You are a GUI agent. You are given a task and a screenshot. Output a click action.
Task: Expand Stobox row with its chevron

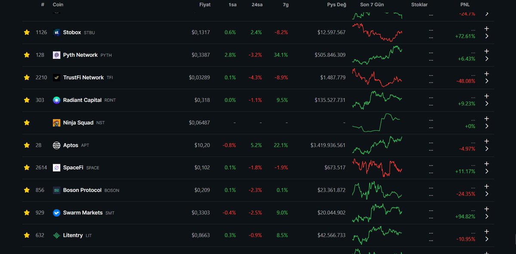pyautogui.click(x=487, y=36)
